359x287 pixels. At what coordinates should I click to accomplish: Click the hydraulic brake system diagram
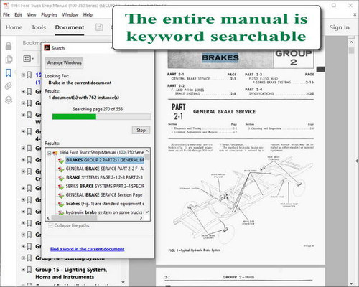tap(242, 201)
